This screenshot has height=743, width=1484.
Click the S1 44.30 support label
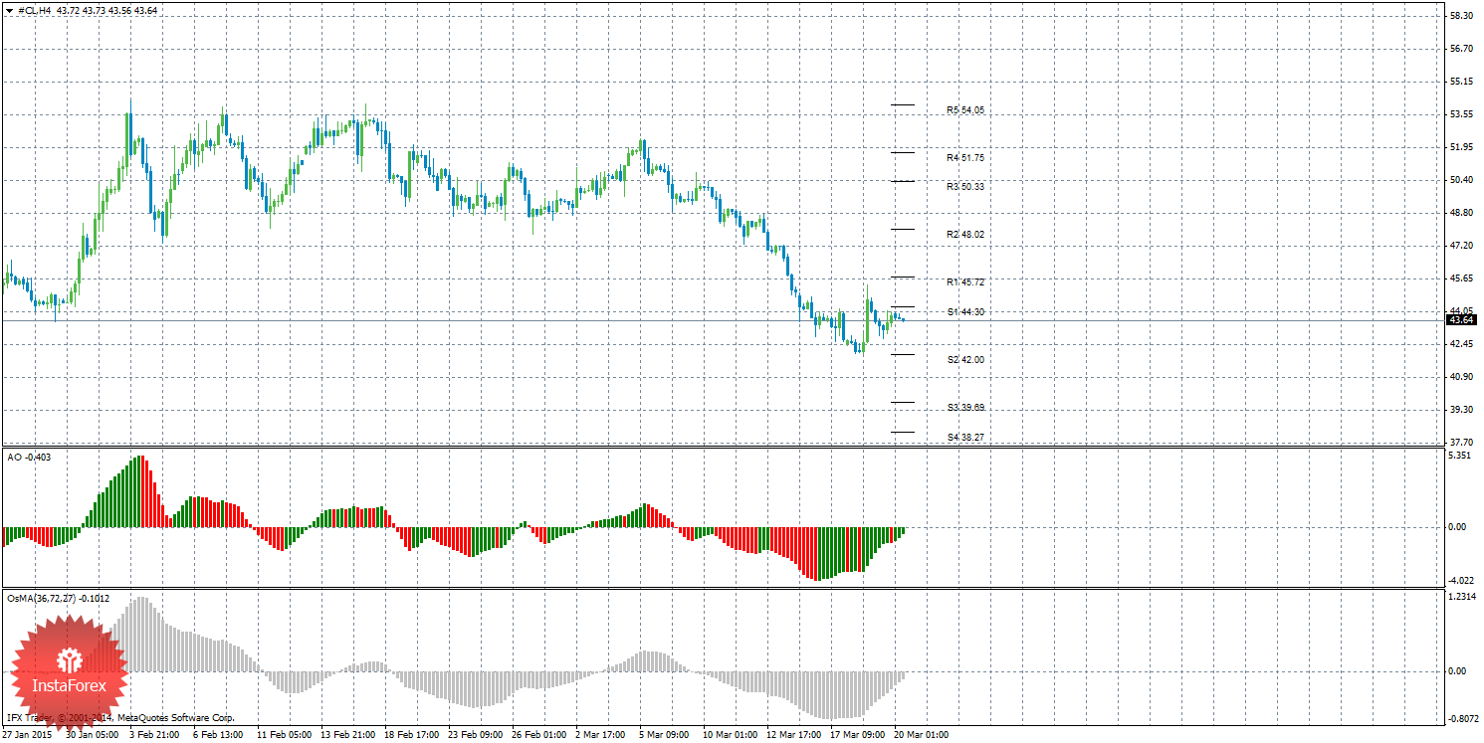point(964,312)
